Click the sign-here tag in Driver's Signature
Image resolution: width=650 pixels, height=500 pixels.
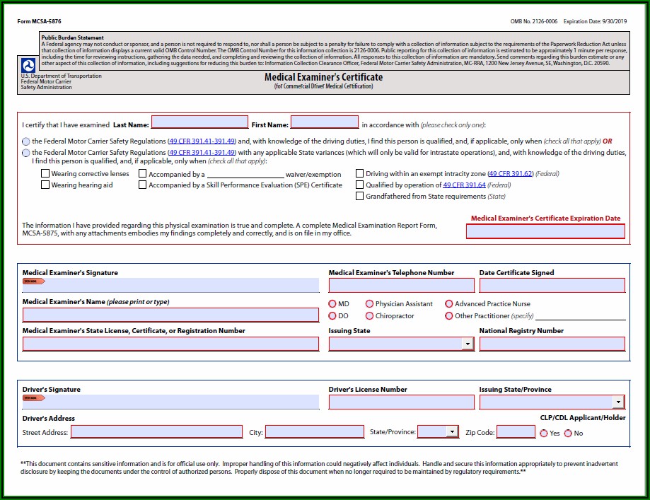click(34, 397)
